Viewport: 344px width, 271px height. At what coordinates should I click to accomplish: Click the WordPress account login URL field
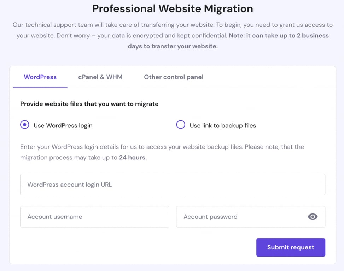[173, 184]
